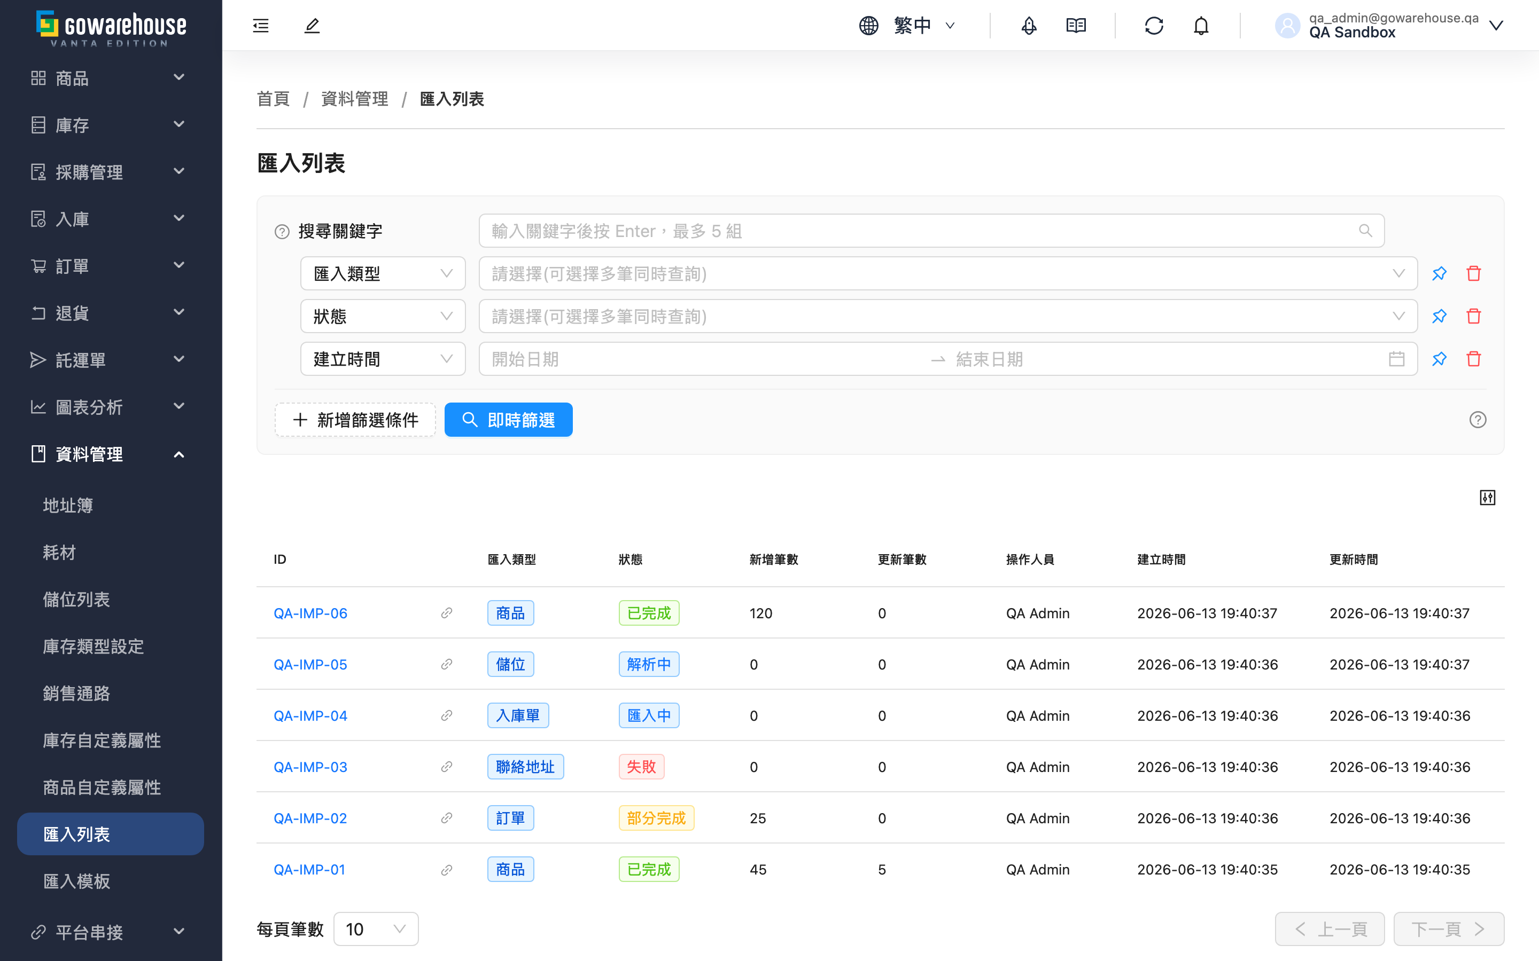Expand the 商品 sidebar menu

pyautogui.click(x=111, y=77)
